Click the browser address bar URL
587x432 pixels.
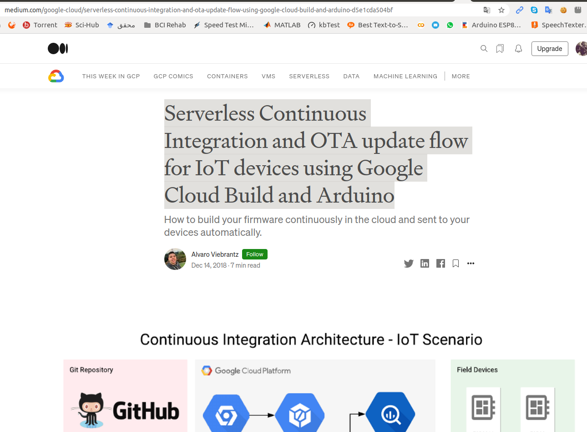[199, 10]
